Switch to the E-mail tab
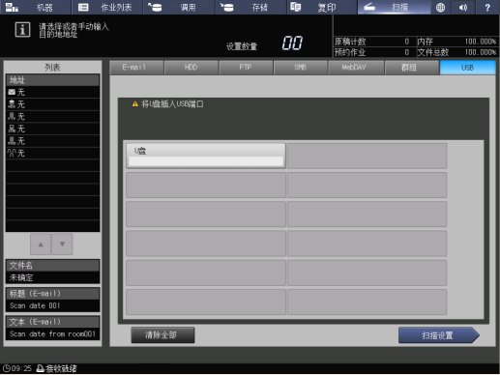 click(136, 68)
